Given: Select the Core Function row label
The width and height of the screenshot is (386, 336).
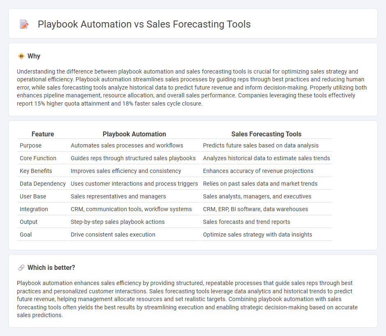Looking at the screenshot, I should pyautogui.click(x=38, y=158).
